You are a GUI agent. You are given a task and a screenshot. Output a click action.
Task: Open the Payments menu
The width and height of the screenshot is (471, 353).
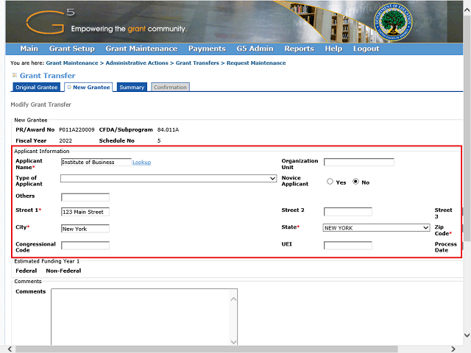click(x=207, y=49)
